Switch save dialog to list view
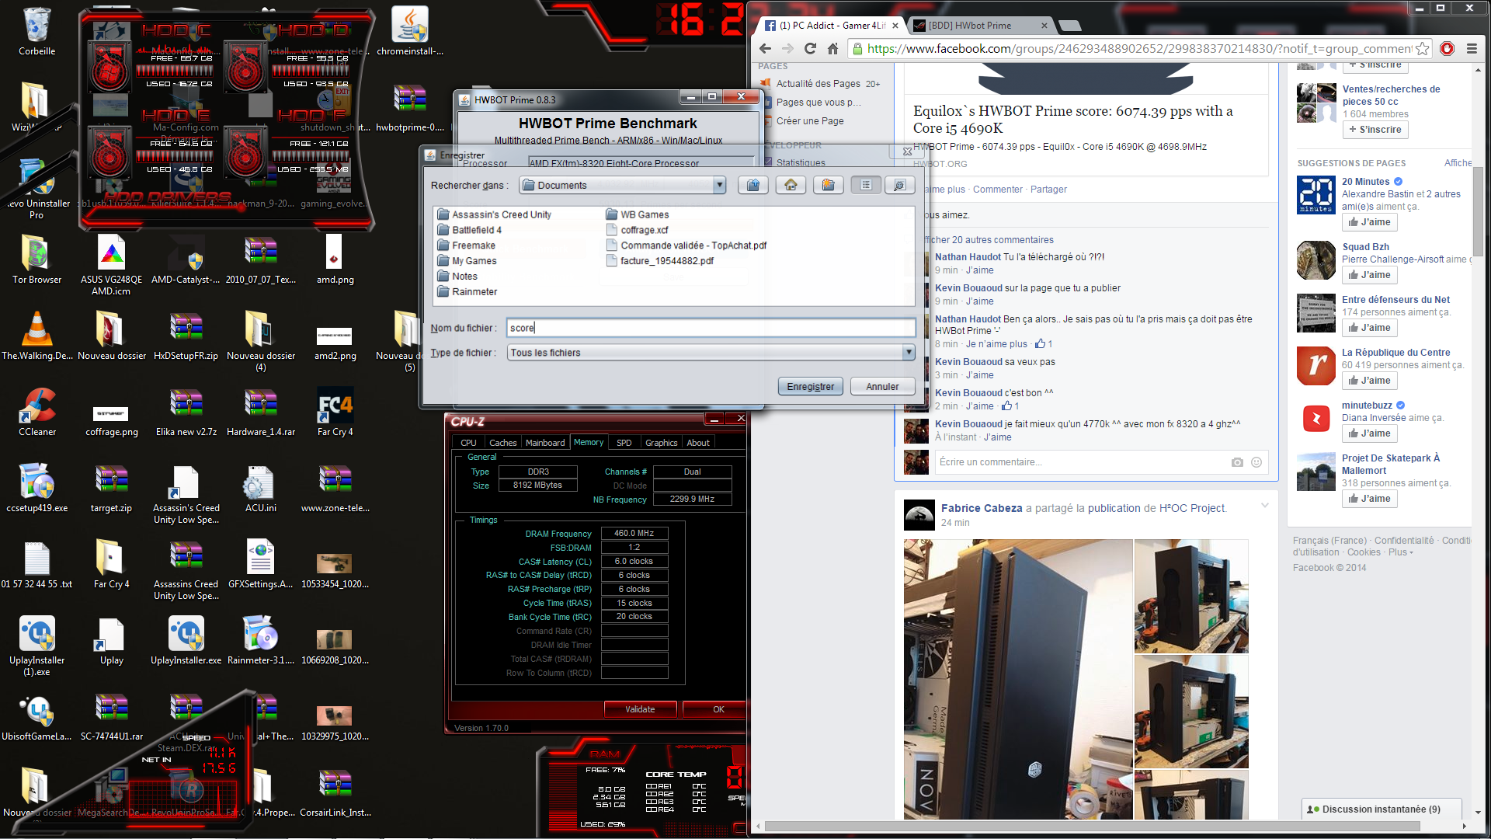The width and height of the screenshot is (1491, 839). [866, 185]
